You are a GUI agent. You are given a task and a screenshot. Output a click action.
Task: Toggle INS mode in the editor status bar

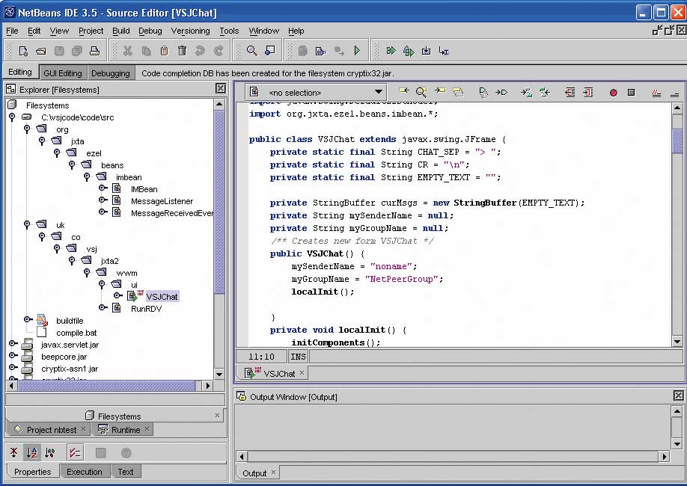(298, 356)
